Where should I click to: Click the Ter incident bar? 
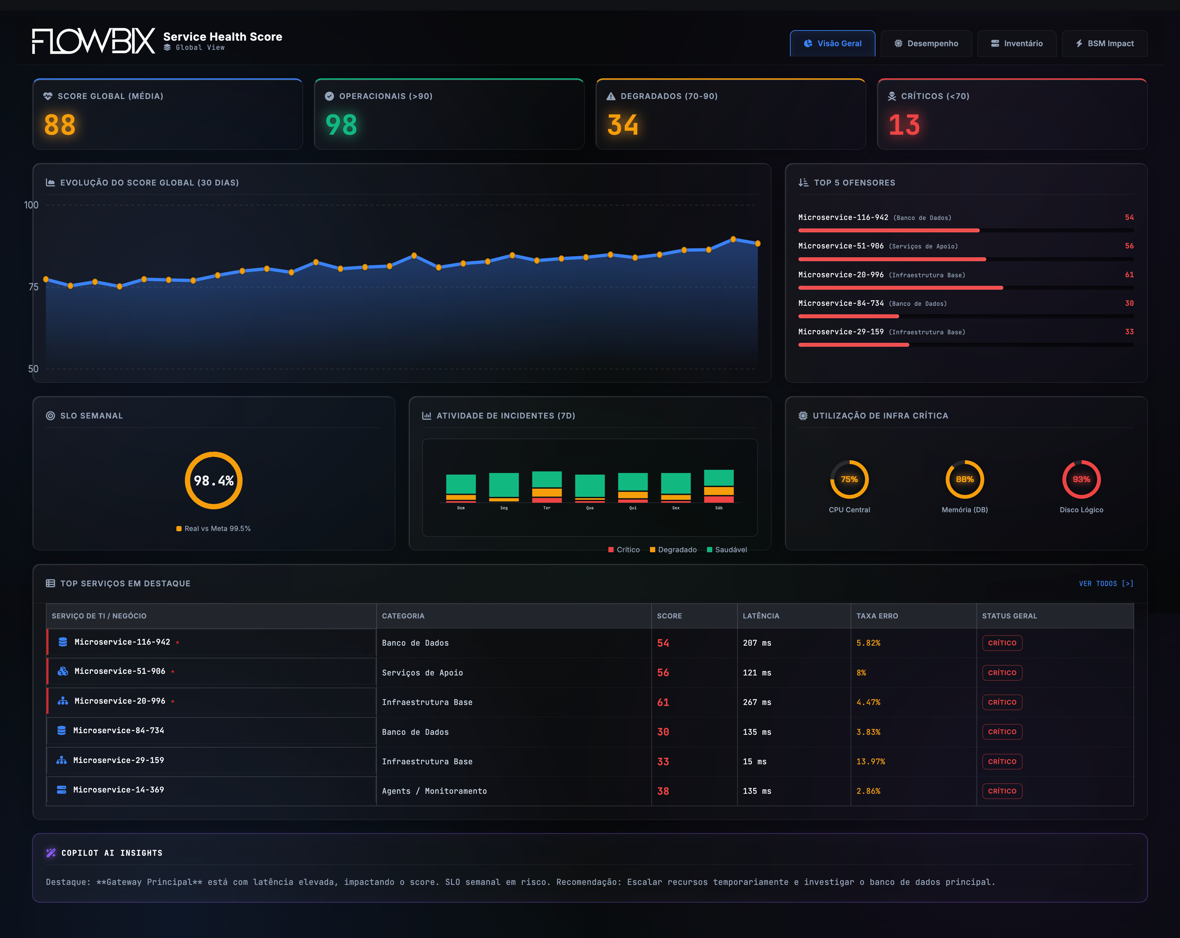pos(547,487)
